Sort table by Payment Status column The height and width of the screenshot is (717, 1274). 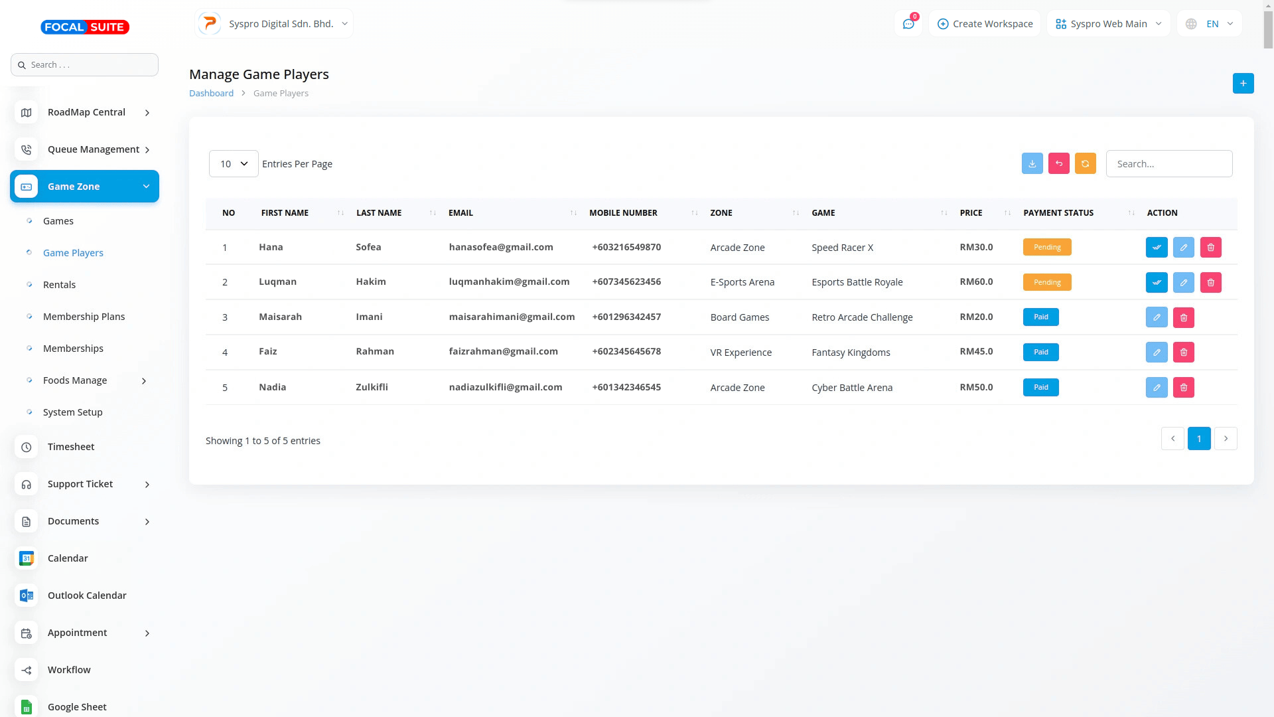(1058, 213)
